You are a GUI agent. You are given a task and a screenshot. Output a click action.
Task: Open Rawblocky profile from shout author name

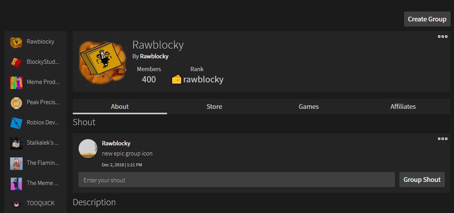pos(116,143)
